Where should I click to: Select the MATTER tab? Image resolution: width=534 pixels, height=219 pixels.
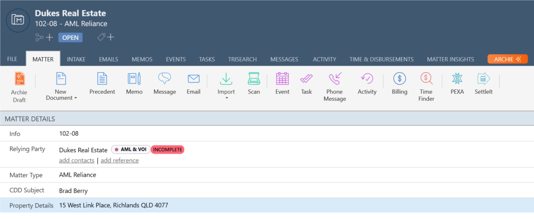(43, 59)
